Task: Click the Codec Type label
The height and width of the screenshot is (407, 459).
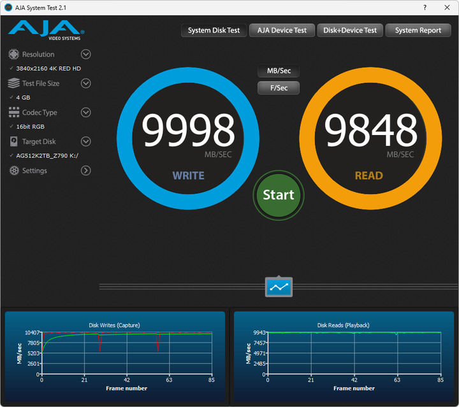Action: pos(40,113)
